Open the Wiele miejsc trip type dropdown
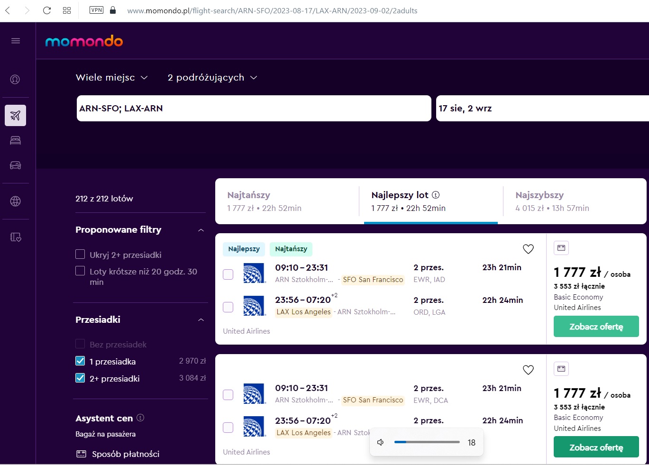 pos(112,77)
